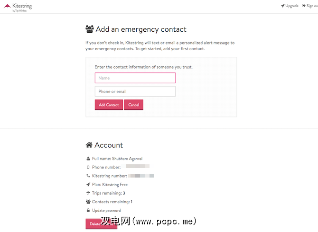Click the mobile icon beside Phone number
Screen dimensions: 318x232
click(x=88, y=167)
